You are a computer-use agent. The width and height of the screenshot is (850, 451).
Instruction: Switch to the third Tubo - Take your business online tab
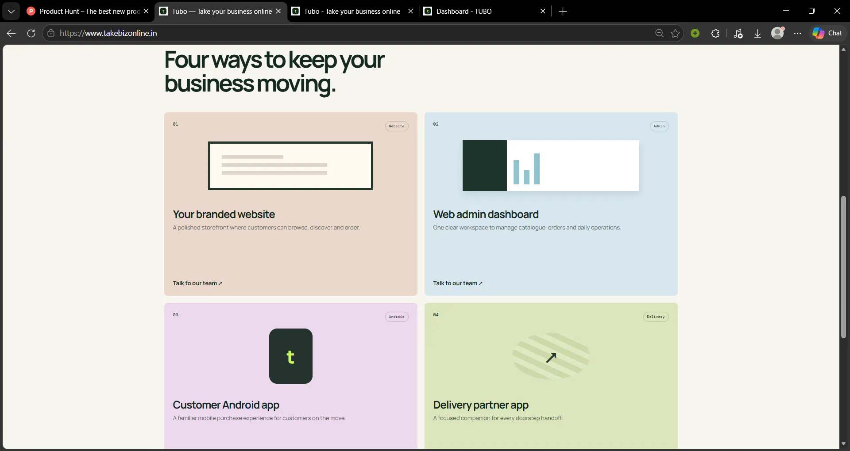click(x=352, y=11)
